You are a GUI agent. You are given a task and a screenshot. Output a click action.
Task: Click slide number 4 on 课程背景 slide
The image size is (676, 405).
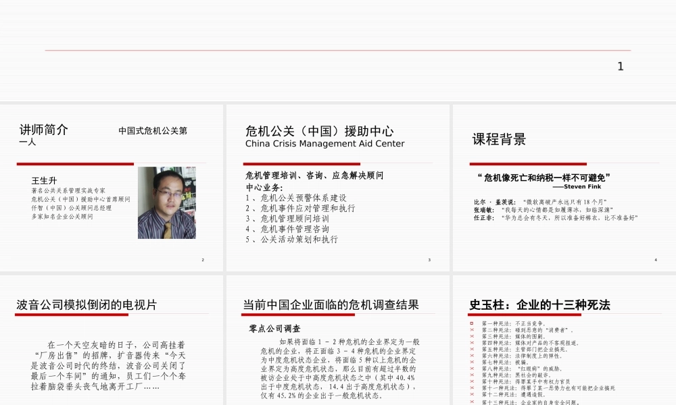point(656,260)
